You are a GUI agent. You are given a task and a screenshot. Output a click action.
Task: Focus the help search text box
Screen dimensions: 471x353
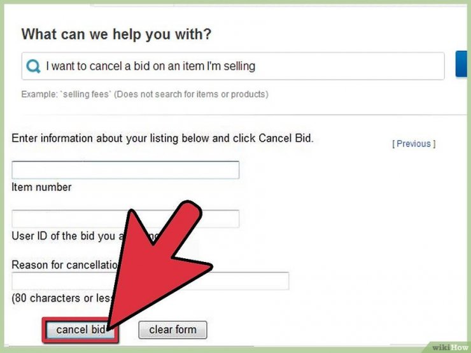pyautogui.click(x=233, y=66)
